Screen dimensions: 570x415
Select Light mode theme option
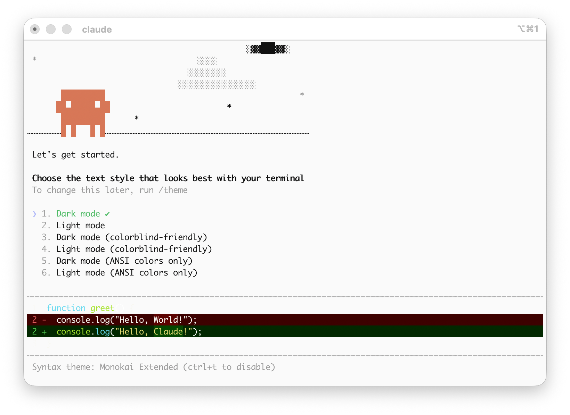click(x=81, y=226)
